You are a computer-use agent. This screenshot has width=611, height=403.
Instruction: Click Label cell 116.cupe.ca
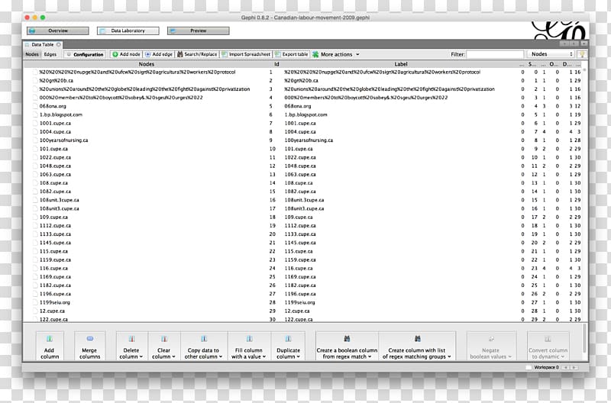click(x=298, y=268)
